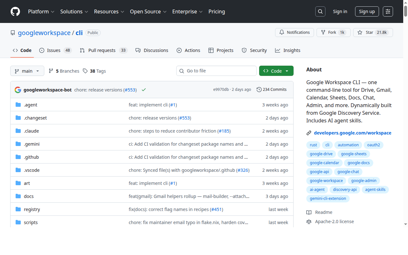This screenshot has width=408, height=255.
Task: Expand the main branch dropdown
Action: point(27,71)
